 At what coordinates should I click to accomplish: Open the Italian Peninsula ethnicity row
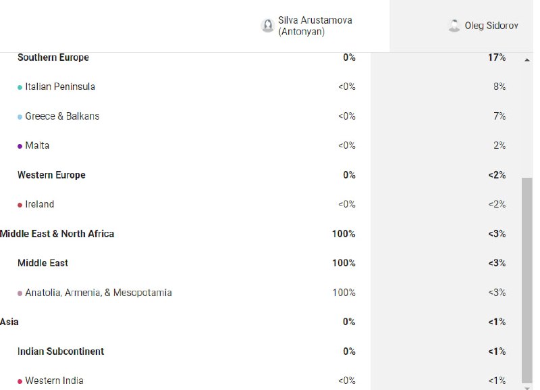click(262, 87)
